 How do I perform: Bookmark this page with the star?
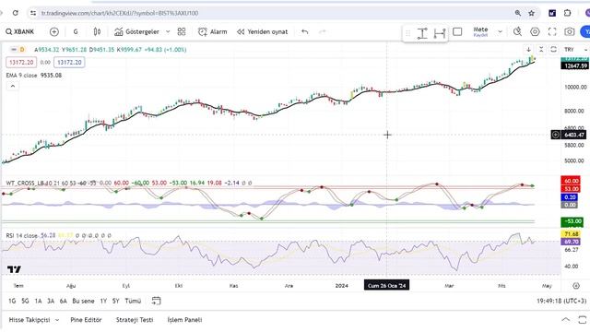(531, 13)
